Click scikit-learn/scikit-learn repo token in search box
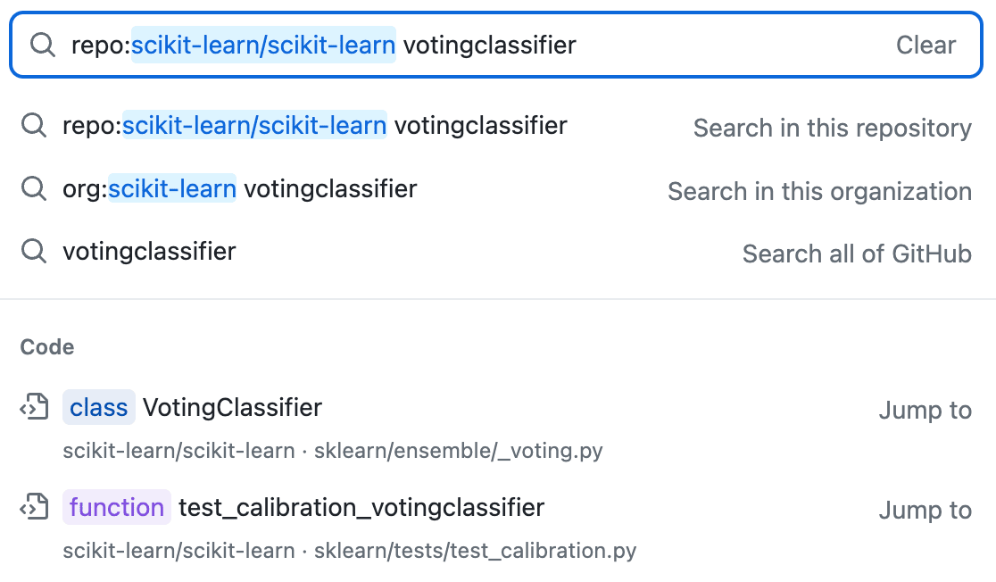Image resolution: width=996 pixels, height=582 pixels. pyautogui.click(x=263, y=45)
